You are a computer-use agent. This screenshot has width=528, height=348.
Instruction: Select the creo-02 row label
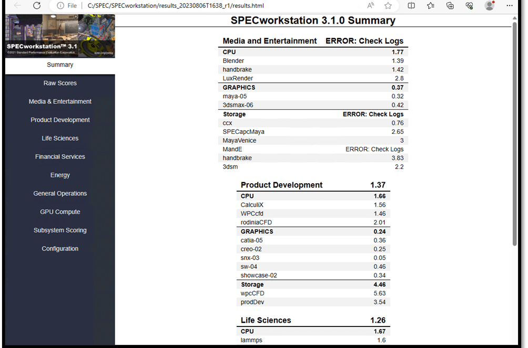click(251, 249)
